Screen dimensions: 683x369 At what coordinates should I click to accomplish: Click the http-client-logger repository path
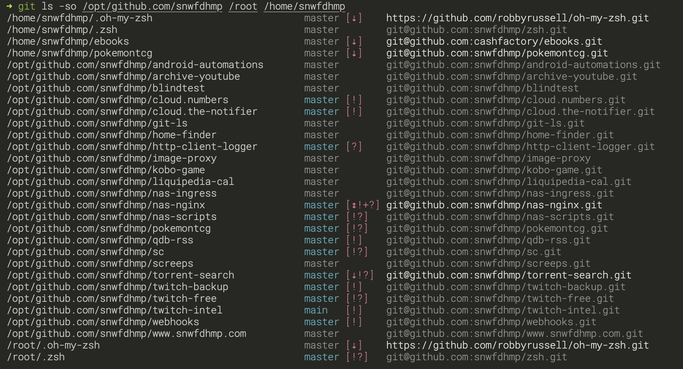point(132,147)
